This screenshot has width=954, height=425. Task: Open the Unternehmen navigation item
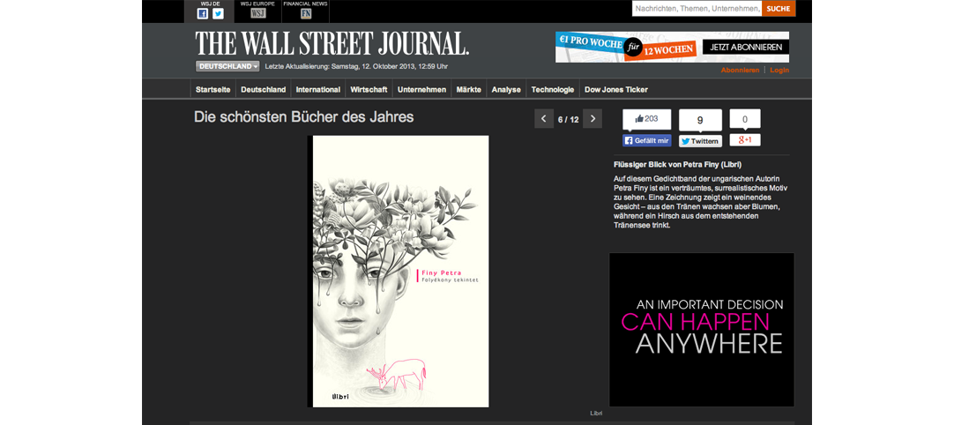421,90
